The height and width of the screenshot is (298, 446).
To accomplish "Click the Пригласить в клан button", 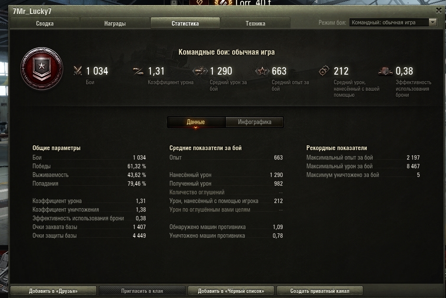I will coord(142,291).
